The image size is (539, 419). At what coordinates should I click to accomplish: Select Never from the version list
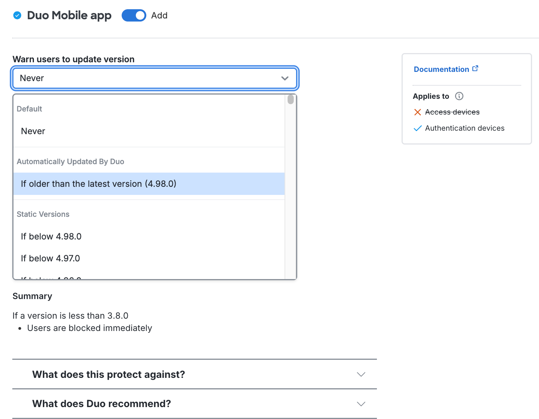point(33,131)
